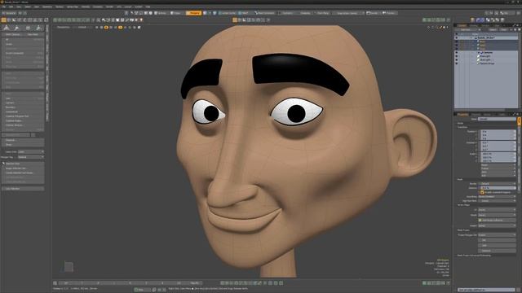
Task: Click second orange-highlighted viewport option icon
Action: point(120,27)
